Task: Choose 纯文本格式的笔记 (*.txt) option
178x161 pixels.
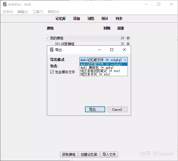Action: 103,71
